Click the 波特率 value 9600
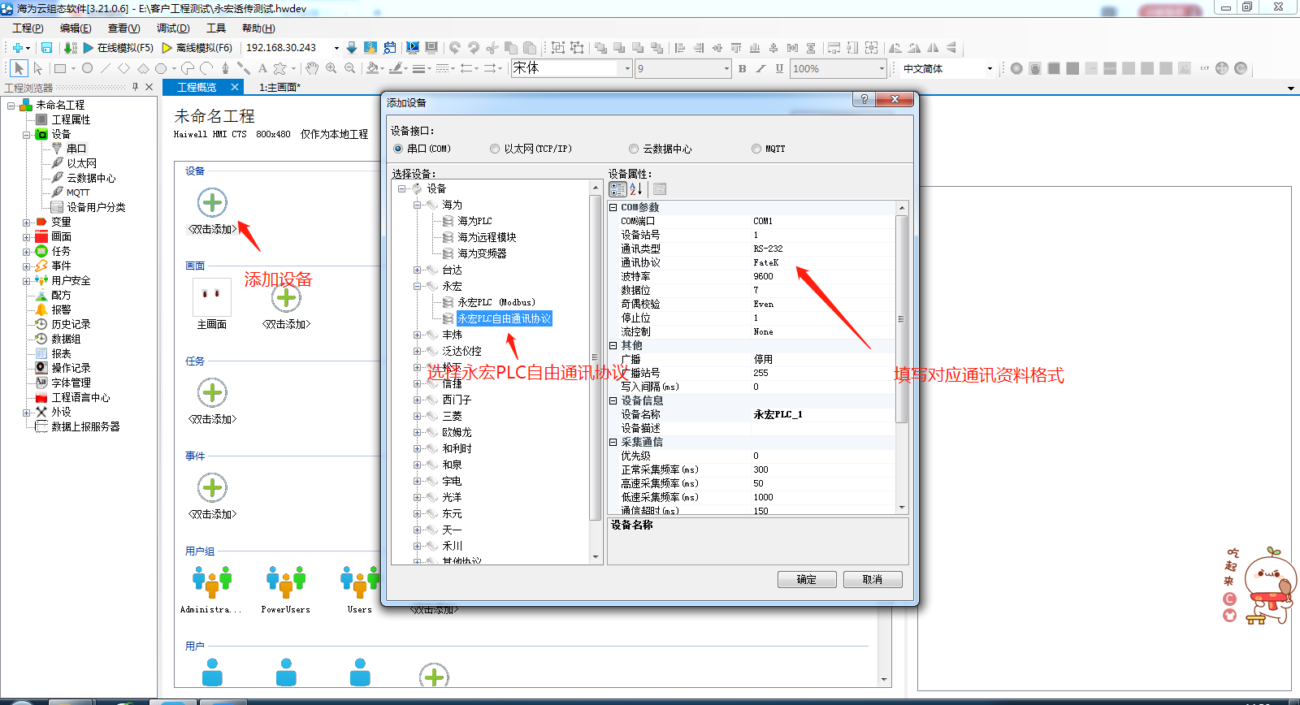Viewport: 1300px width, 705px height. click(x=822, y=276)
